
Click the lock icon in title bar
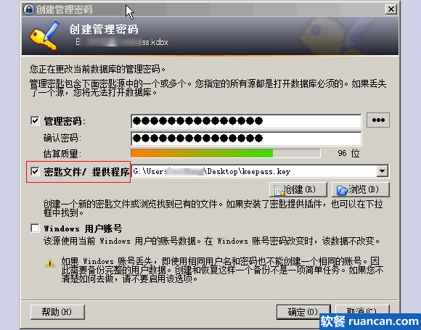[29, 9]
